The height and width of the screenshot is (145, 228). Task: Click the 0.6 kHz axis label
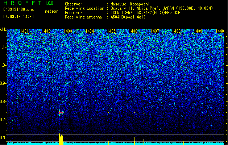3,138
